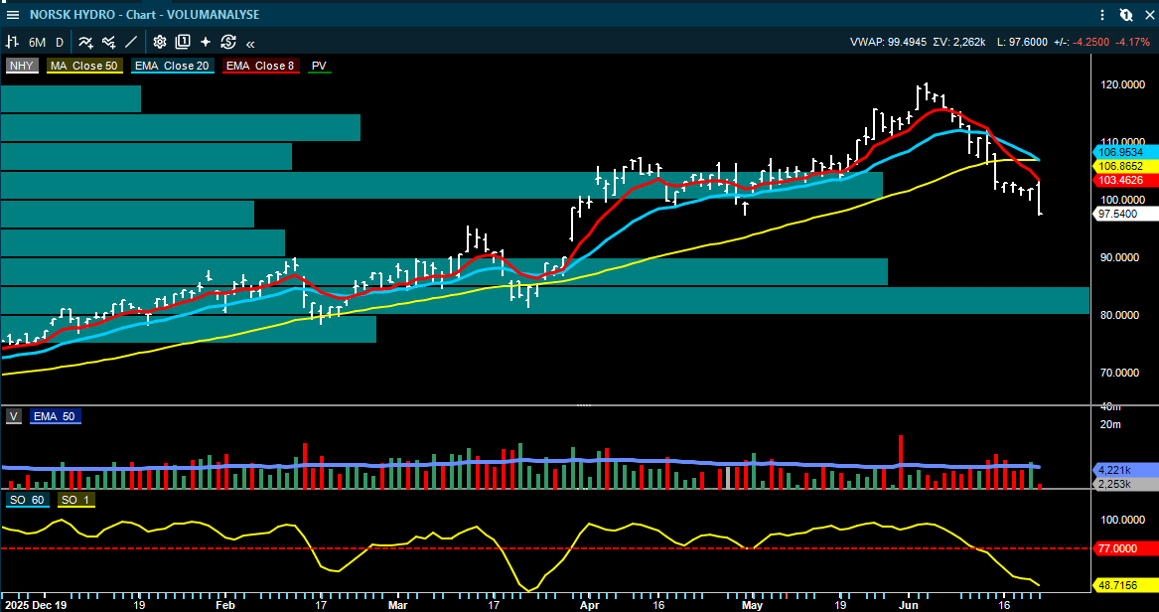
Task: Activate the crosshair star tool
Action: pos(205,42)
